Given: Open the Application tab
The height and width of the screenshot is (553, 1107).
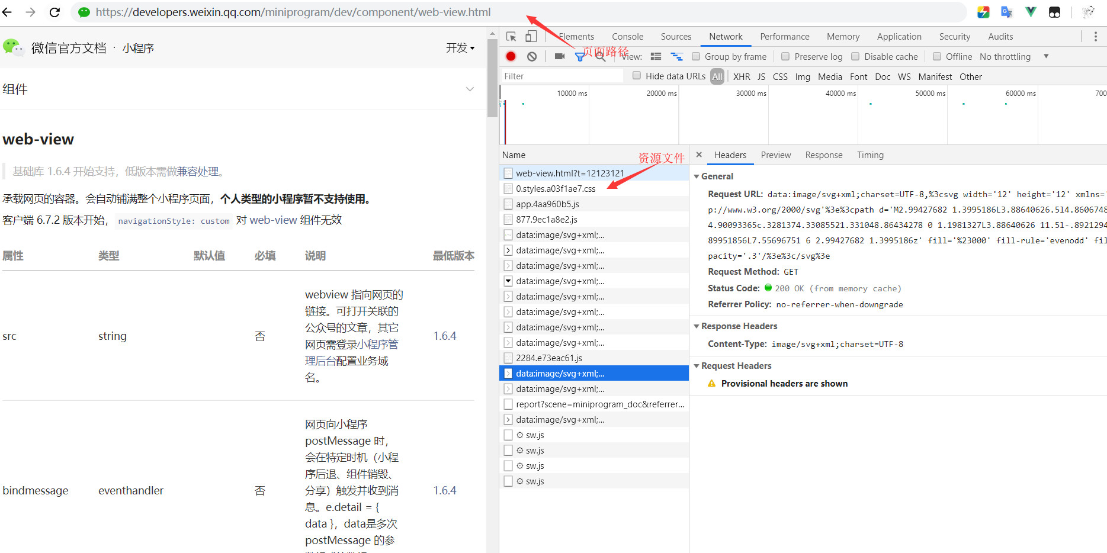Looking at the screenshot, I should (899, 37).
